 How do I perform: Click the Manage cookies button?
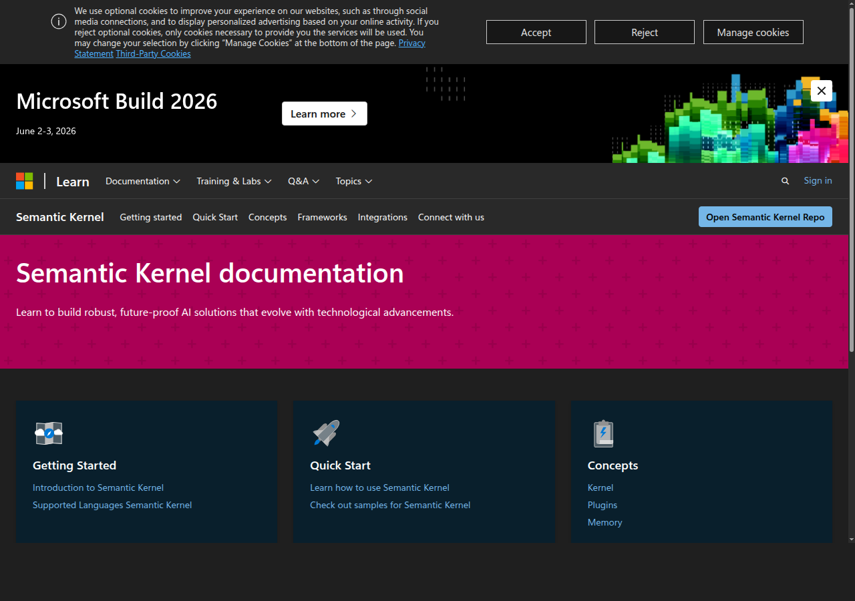click(753, 32)
